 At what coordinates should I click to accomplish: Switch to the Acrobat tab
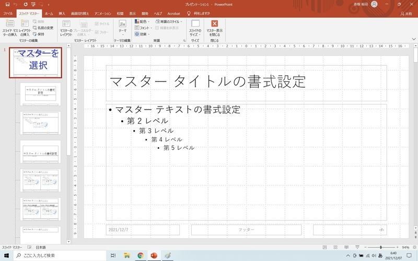pyautogui.click(x=173, y=14)
